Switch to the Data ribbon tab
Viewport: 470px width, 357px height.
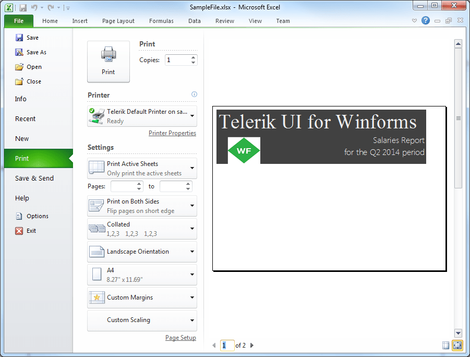195,21
